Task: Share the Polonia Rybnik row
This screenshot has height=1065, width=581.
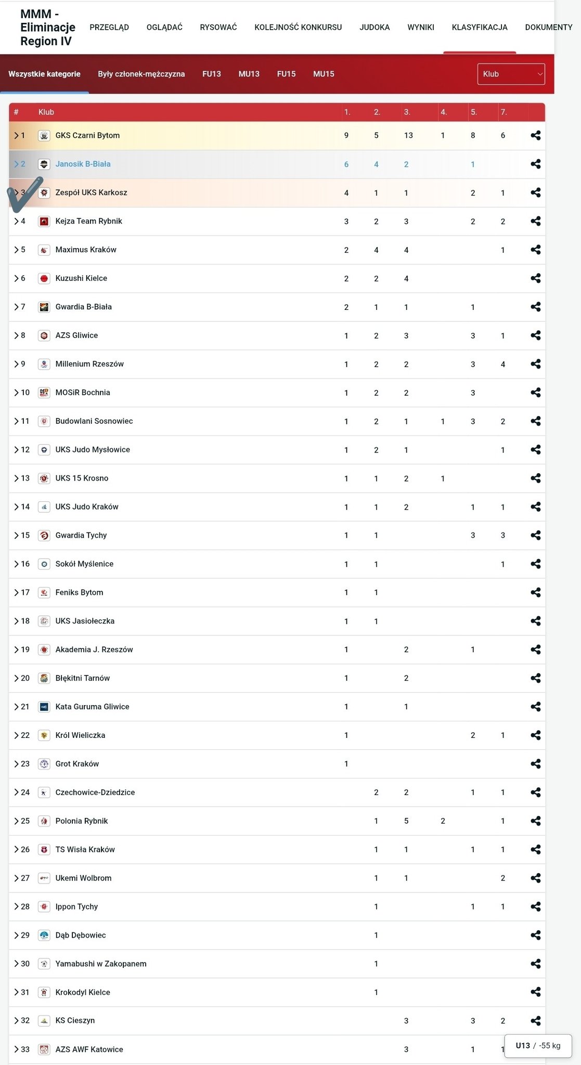Action: (x=535, y=821)
